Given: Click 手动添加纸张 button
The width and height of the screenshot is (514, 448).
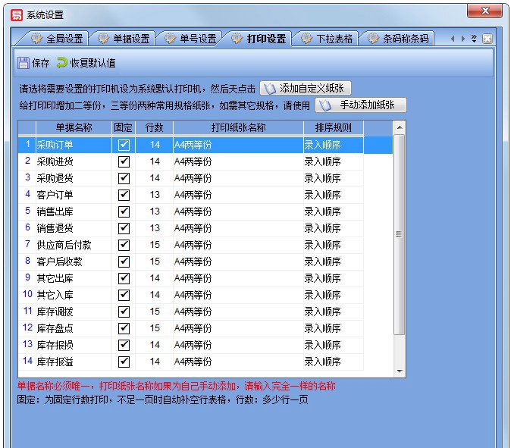Looking at the screenshot, I should [x=361, y=105].
